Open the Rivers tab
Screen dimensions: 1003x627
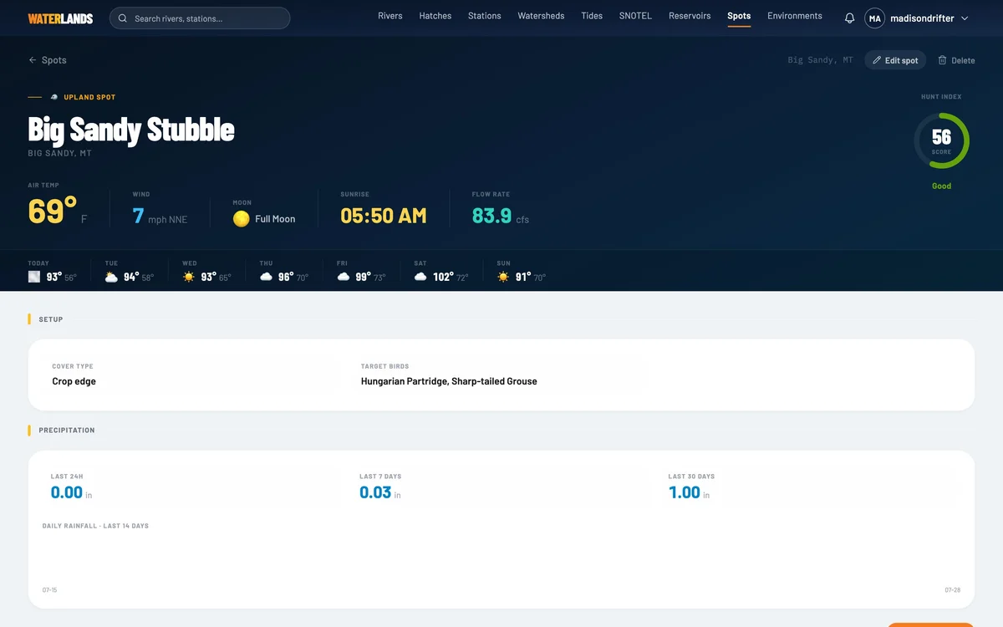coord(390,16)
